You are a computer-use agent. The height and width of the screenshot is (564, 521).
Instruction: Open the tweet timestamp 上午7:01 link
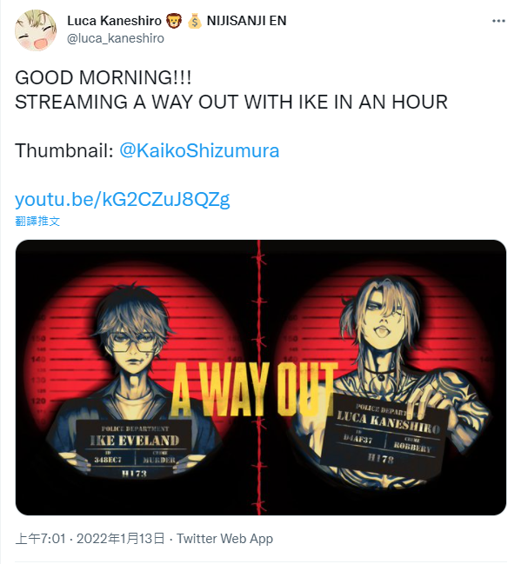pos(40,539)
